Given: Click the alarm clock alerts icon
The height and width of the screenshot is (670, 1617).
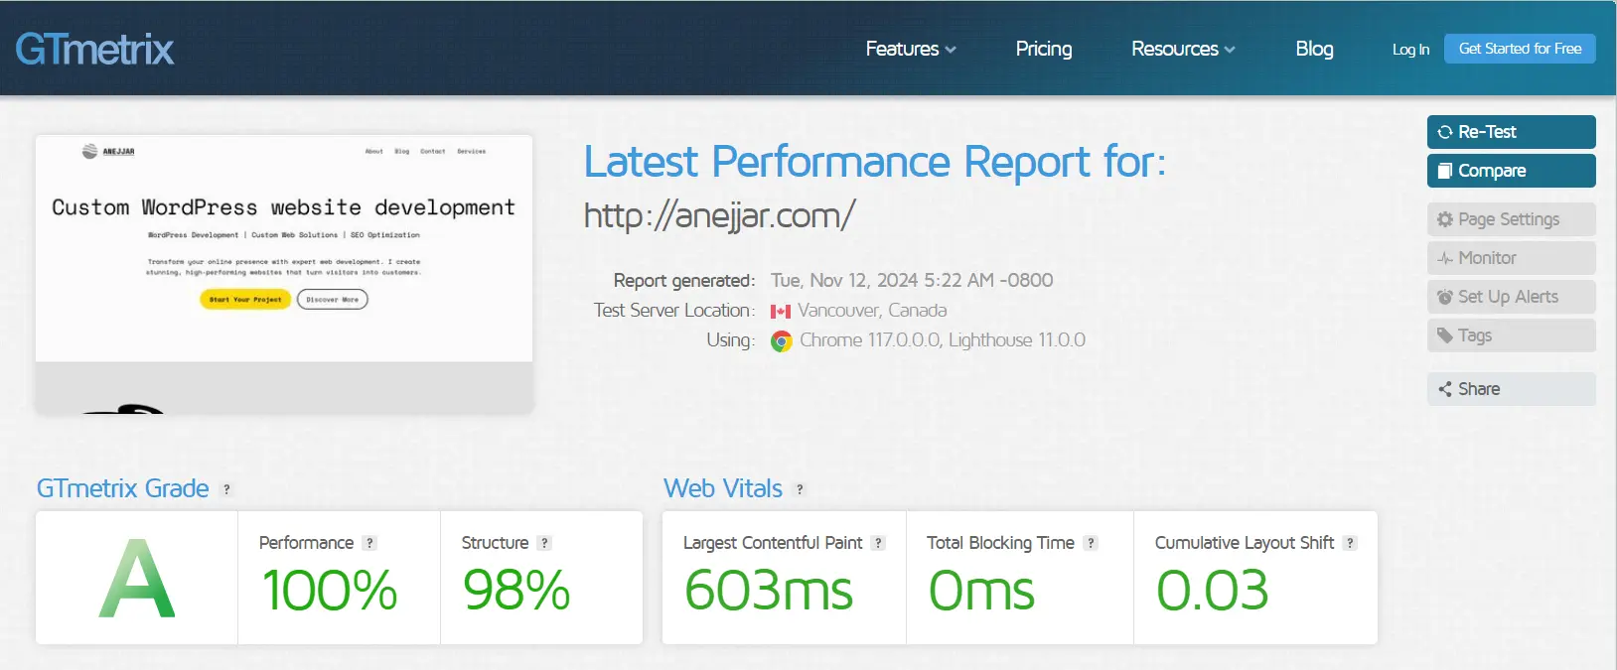Looking at the screenshot, I should 1445,297.
